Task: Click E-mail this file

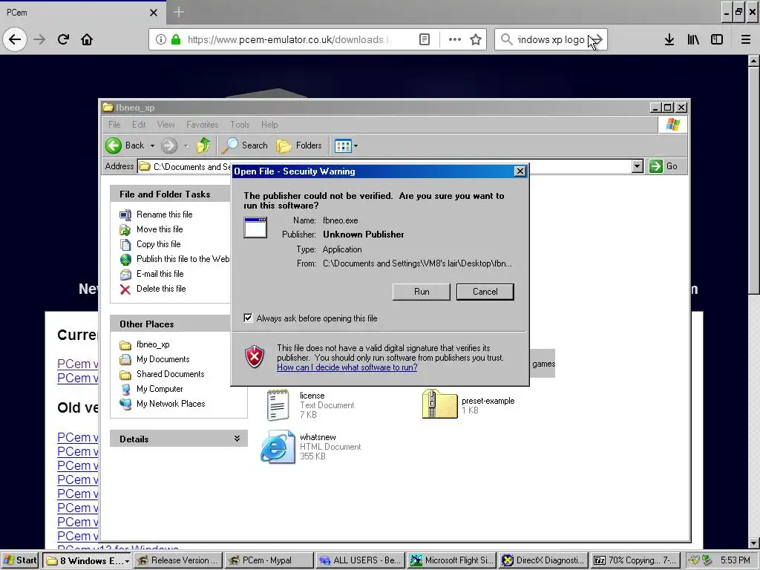Action: (x=160, y=274)
